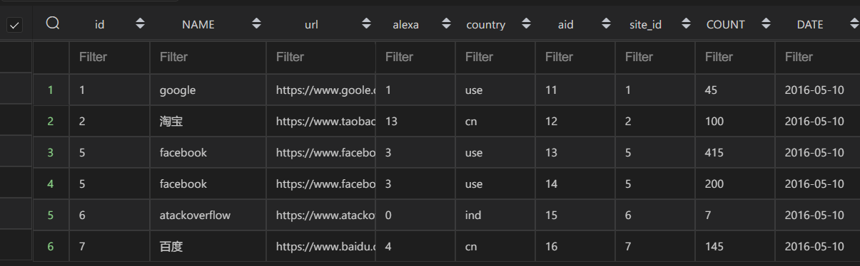Sort by url column arrows
Image resolution: width=860 pixels, height=266 pixels.
[x=366, y=23]
